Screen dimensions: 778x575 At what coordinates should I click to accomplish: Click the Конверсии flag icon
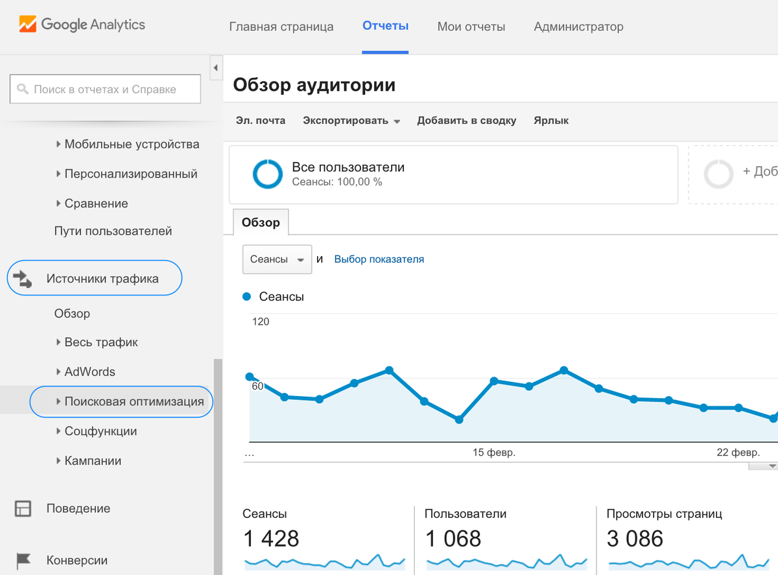[x=23, y=560]
